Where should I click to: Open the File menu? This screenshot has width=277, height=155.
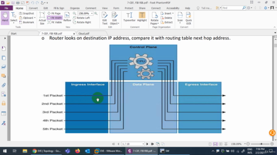6,8
